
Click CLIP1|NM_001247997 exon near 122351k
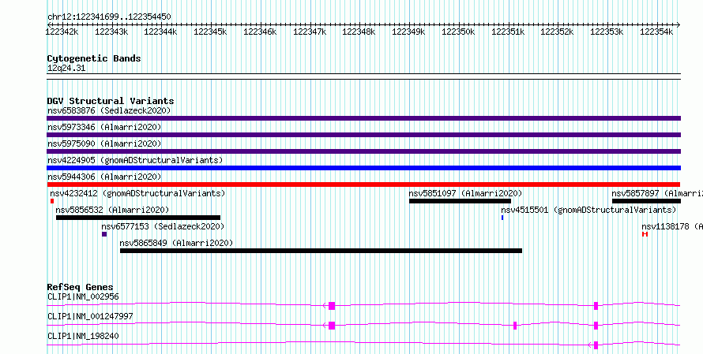(515, 326)
